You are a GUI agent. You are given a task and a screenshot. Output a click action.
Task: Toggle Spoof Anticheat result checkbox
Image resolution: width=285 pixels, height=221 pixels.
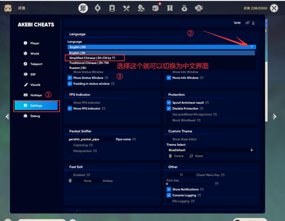click(169, 103)
